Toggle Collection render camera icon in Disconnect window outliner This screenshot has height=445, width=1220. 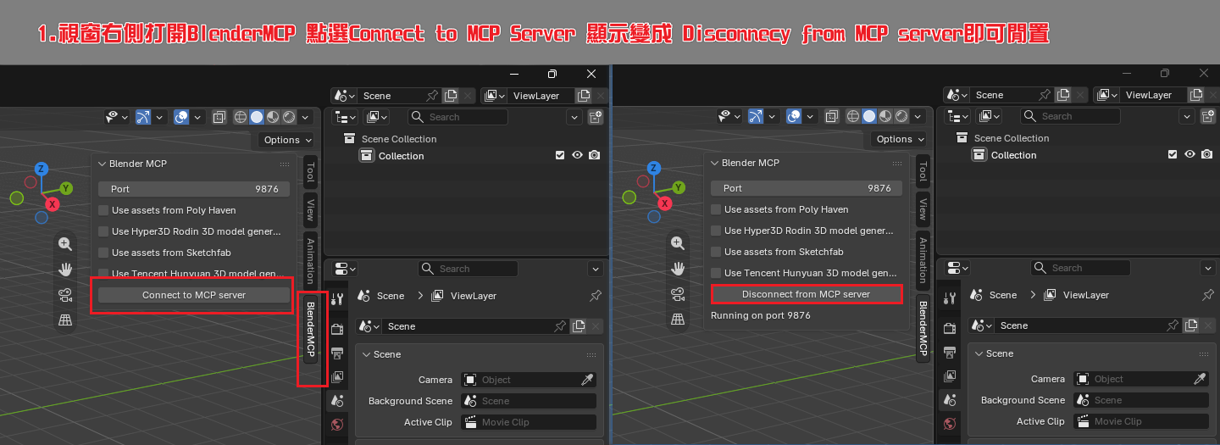(x=1206, y=155)
